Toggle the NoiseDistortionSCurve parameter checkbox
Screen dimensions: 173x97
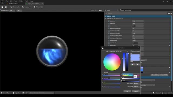click(x=109, y=33)
